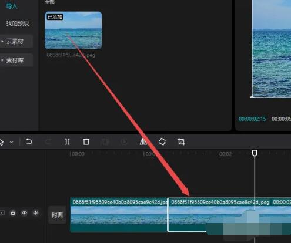Click the split clip tool icon
The height and width of the screenshot is (243, 291).
67,141
